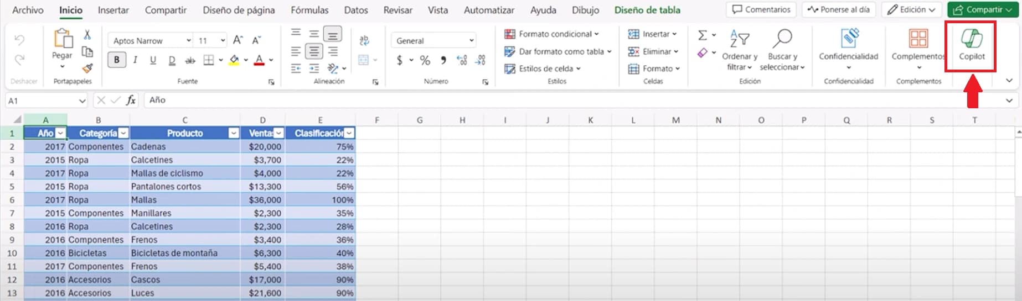Click Dar formato como tabla

[558, 51]
